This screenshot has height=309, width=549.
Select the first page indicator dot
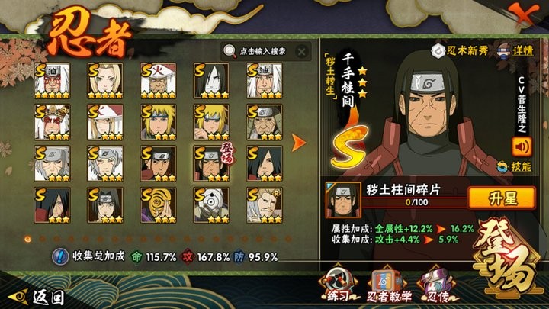pyautogui.click(x=27, y=239)
